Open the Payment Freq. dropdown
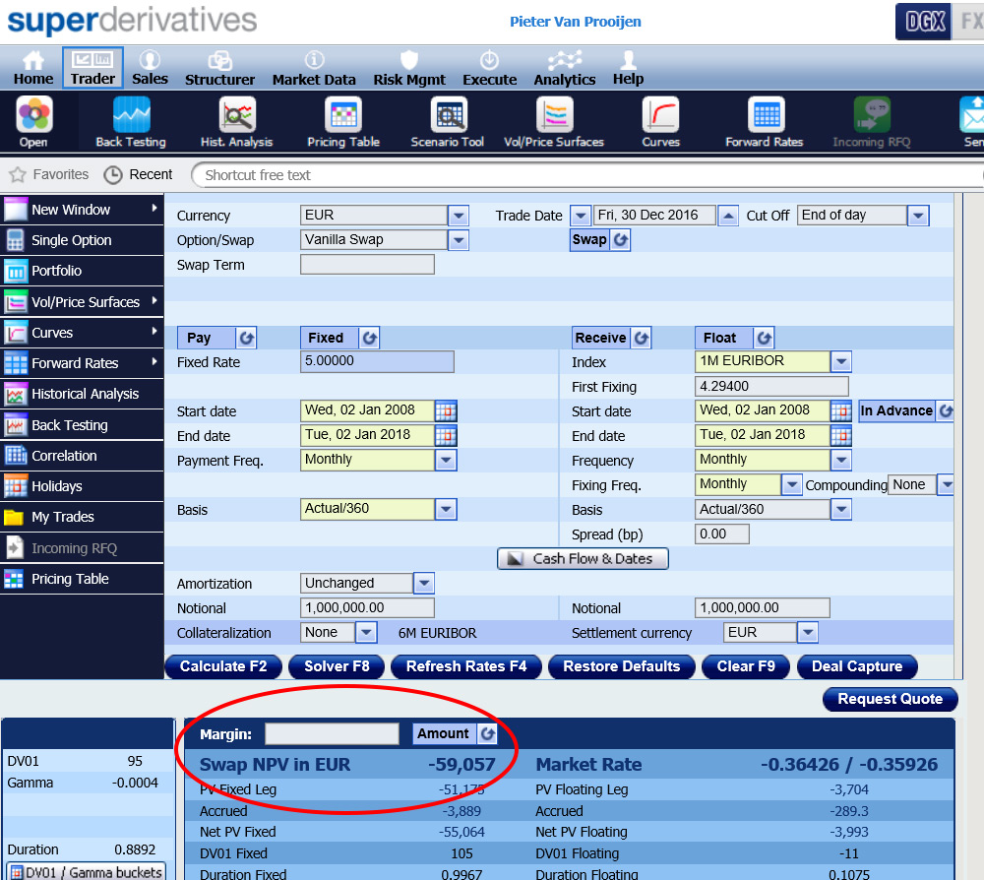The height and width of the screenshot is (880, 984). (x=446, y=460)
